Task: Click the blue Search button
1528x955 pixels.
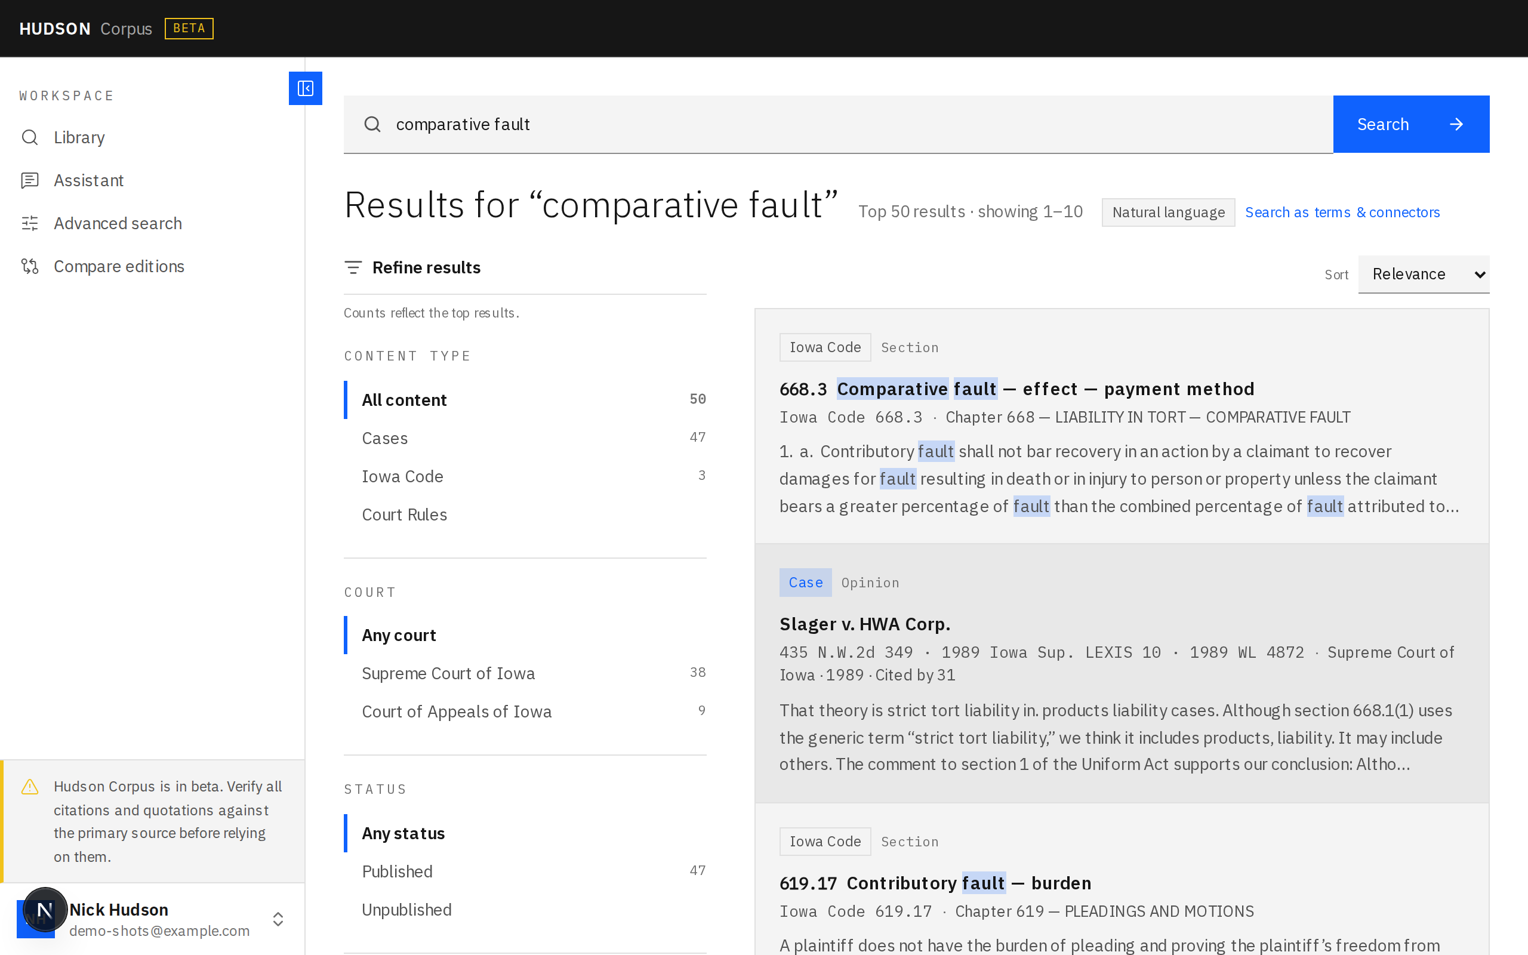Action: (1411, 124)
